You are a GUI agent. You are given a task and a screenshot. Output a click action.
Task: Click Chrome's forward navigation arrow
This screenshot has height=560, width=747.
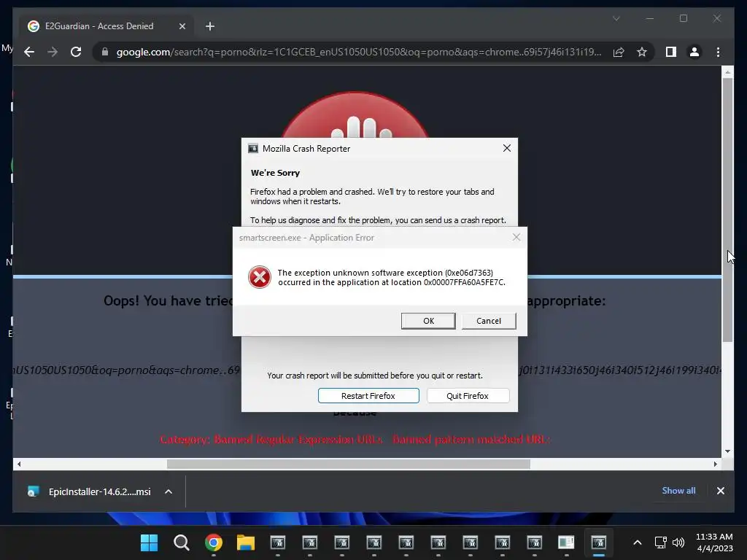53,52
